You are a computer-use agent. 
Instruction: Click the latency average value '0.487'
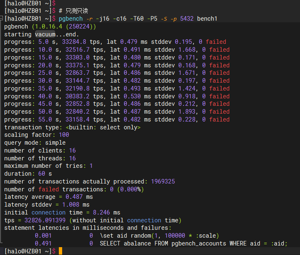point(74,197)
